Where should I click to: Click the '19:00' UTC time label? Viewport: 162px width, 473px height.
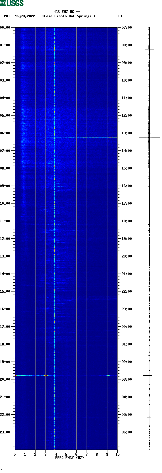point(127,239)
